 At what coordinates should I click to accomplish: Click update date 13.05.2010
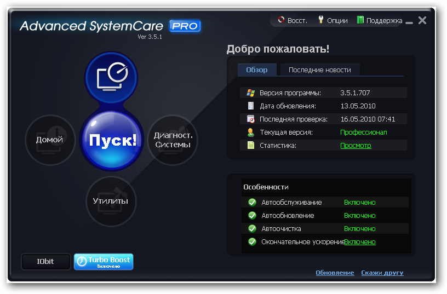[x=358, y=106]
